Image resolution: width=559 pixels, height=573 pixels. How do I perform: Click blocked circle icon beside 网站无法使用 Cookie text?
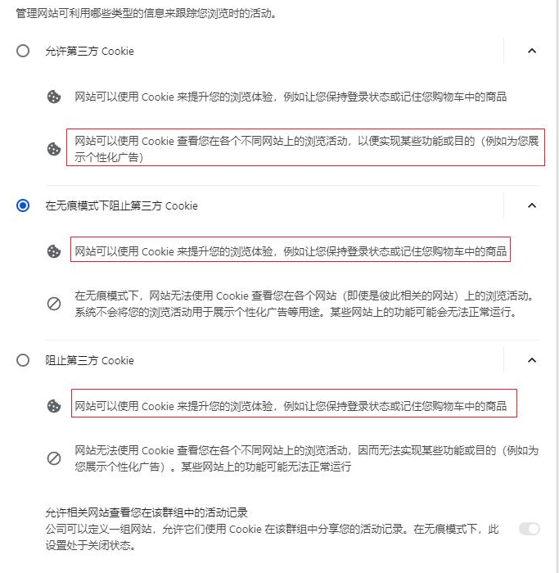click(x=54, y=458)
